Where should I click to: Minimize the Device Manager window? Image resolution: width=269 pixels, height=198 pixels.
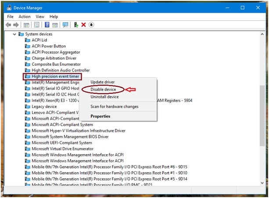coord(227,8)
